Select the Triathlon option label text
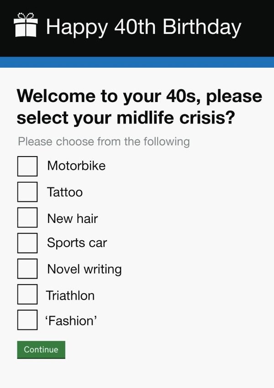The image size is (274, 388). [70, 295]
